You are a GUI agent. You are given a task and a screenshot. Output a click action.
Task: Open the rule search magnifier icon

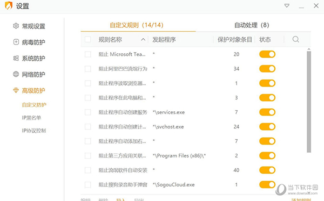[x=296, y=39]
